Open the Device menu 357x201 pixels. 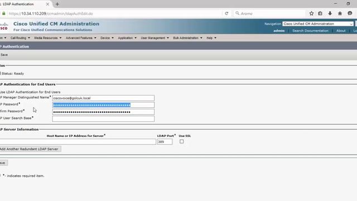107,38
